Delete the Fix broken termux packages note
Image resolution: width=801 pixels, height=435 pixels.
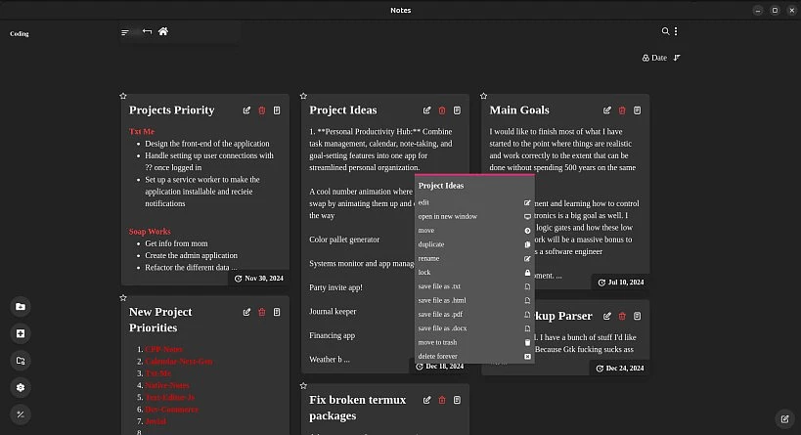(442, 400)
